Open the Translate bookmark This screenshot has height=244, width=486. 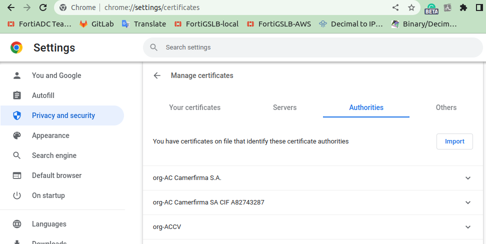(x=144, y=24)
